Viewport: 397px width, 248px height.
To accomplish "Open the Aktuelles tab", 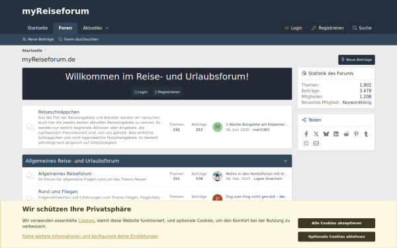I will [x=93, y=28].
